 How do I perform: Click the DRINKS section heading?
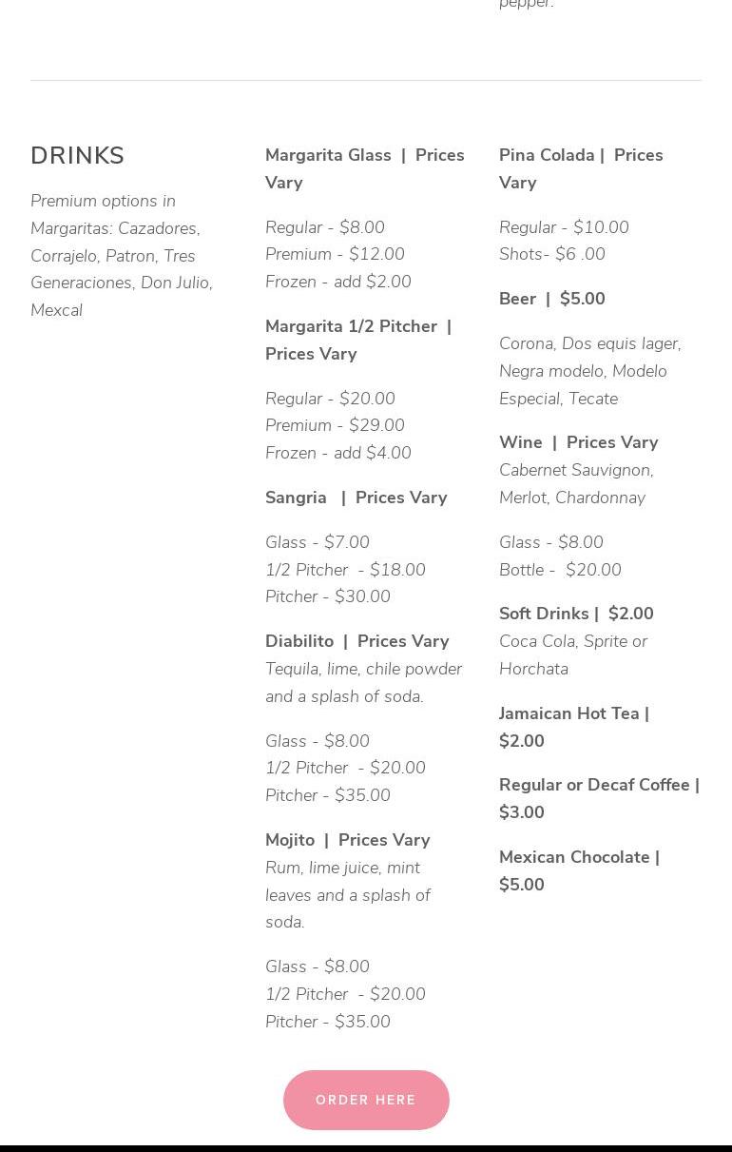78,156
